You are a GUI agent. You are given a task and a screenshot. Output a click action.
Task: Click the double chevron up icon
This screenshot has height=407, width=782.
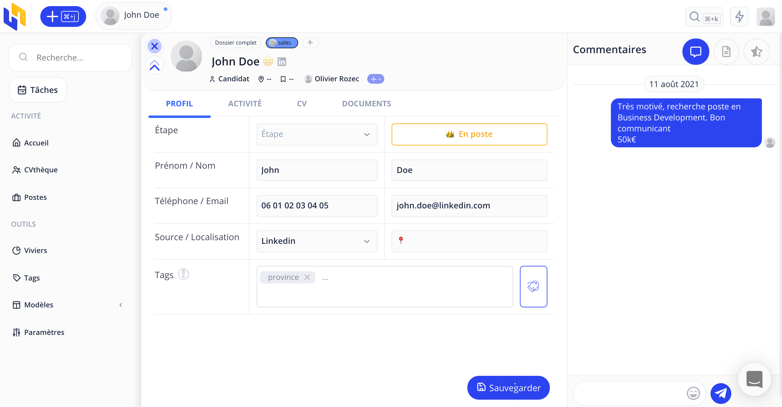[155, 65]
